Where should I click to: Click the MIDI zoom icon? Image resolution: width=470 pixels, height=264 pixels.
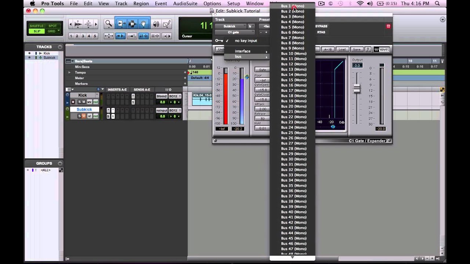[x=88, y=24]
